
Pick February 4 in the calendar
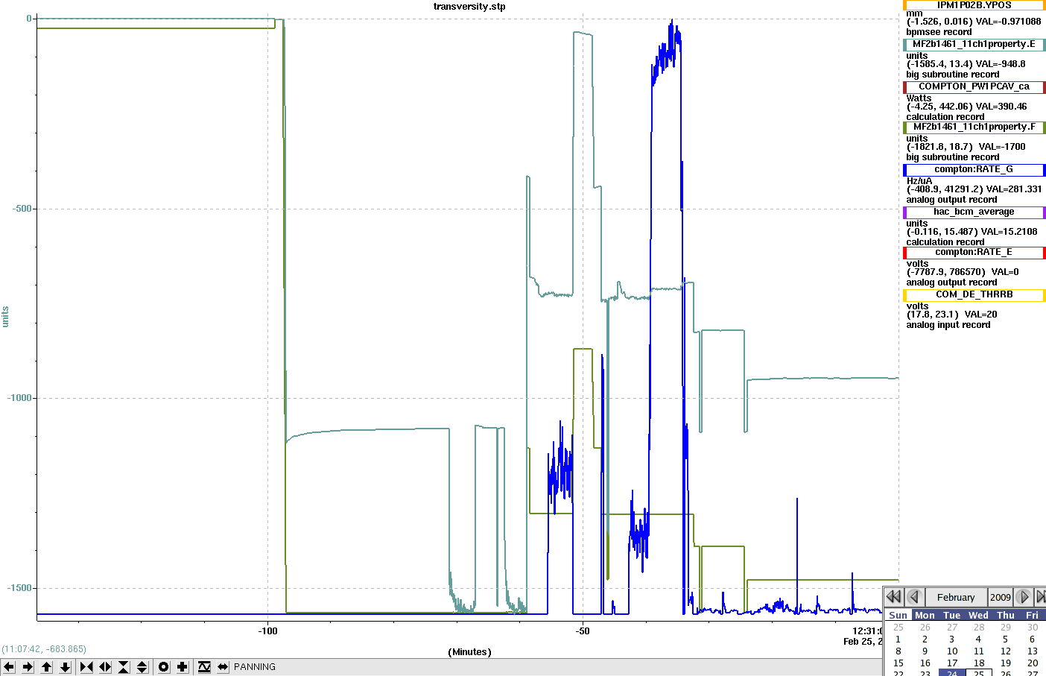pos(979,639)
